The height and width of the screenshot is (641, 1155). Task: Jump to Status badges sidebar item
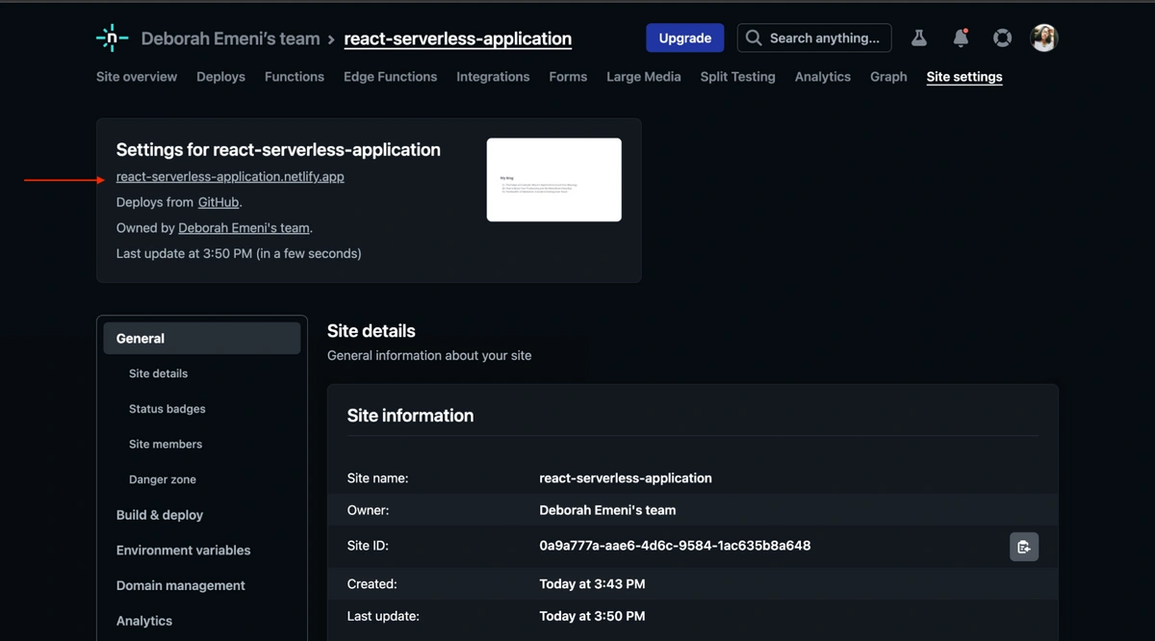click(x=167, y=409)
